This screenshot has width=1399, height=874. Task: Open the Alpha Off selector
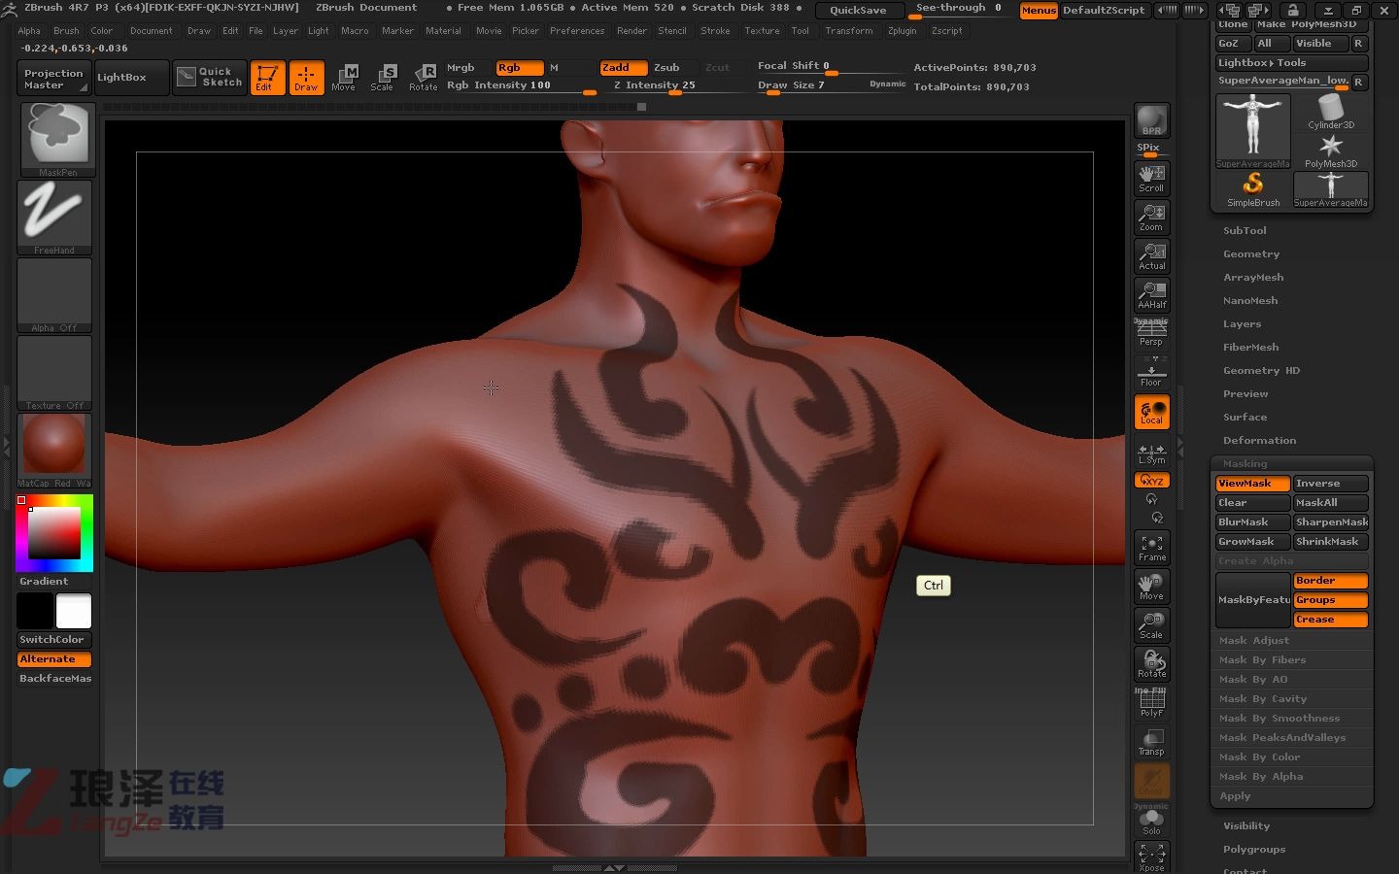tap(54, 295)
